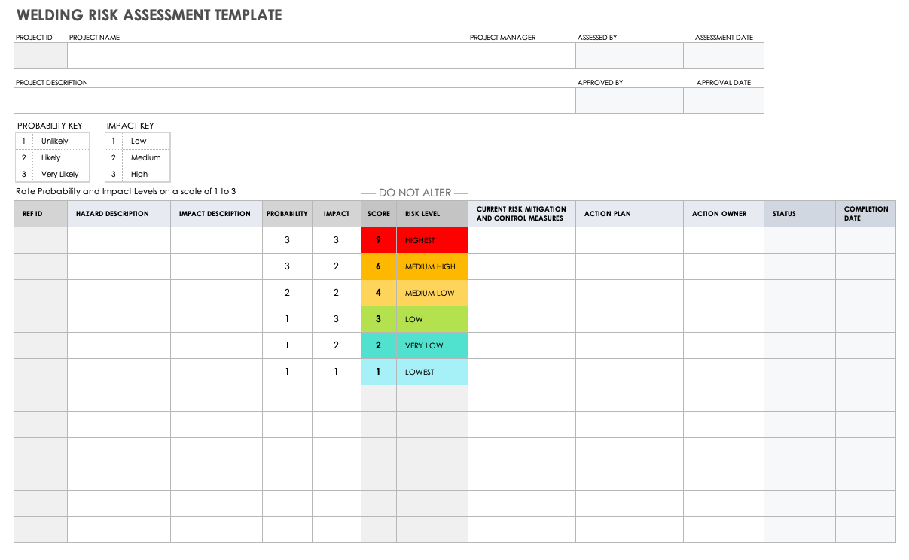909x560 pixels.
Task: Select the Very Likely probability key row
Action: [x=53, y=174]
